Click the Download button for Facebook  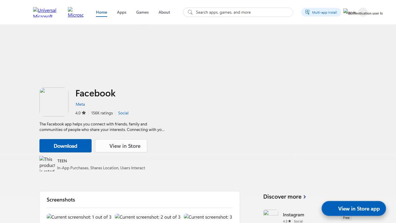pyautogui.click(x=65, y=146)
